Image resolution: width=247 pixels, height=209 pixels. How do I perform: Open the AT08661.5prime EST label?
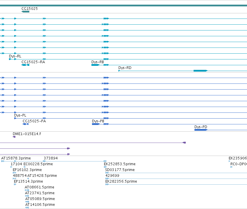pos(39,188)
